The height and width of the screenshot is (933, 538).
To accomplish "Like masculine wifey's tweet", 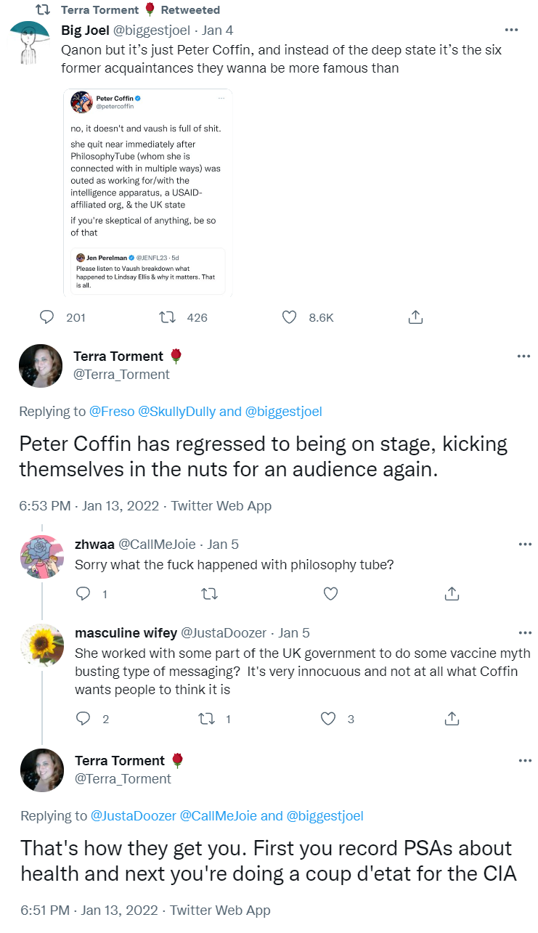I will tap(329, 719).
